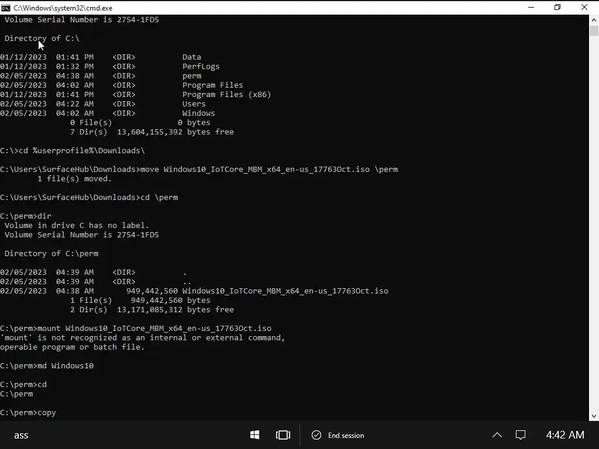Click the 'mount' not recognized error line
Image resolution: width=599 pixels, height=449 pixels.
[x=143, y=337]
